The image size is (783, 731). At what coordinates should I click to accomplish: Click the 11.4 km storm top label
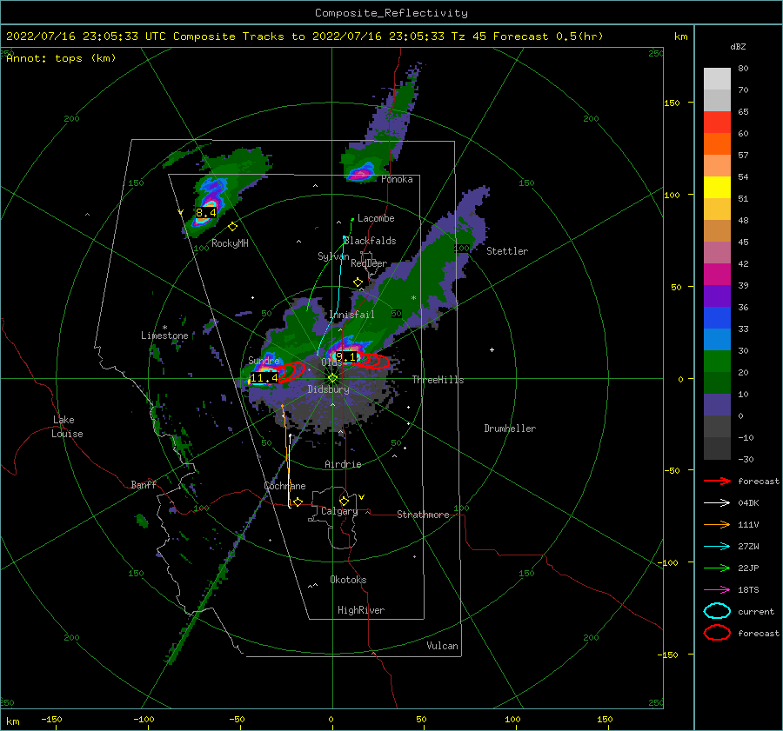point(264,378)
